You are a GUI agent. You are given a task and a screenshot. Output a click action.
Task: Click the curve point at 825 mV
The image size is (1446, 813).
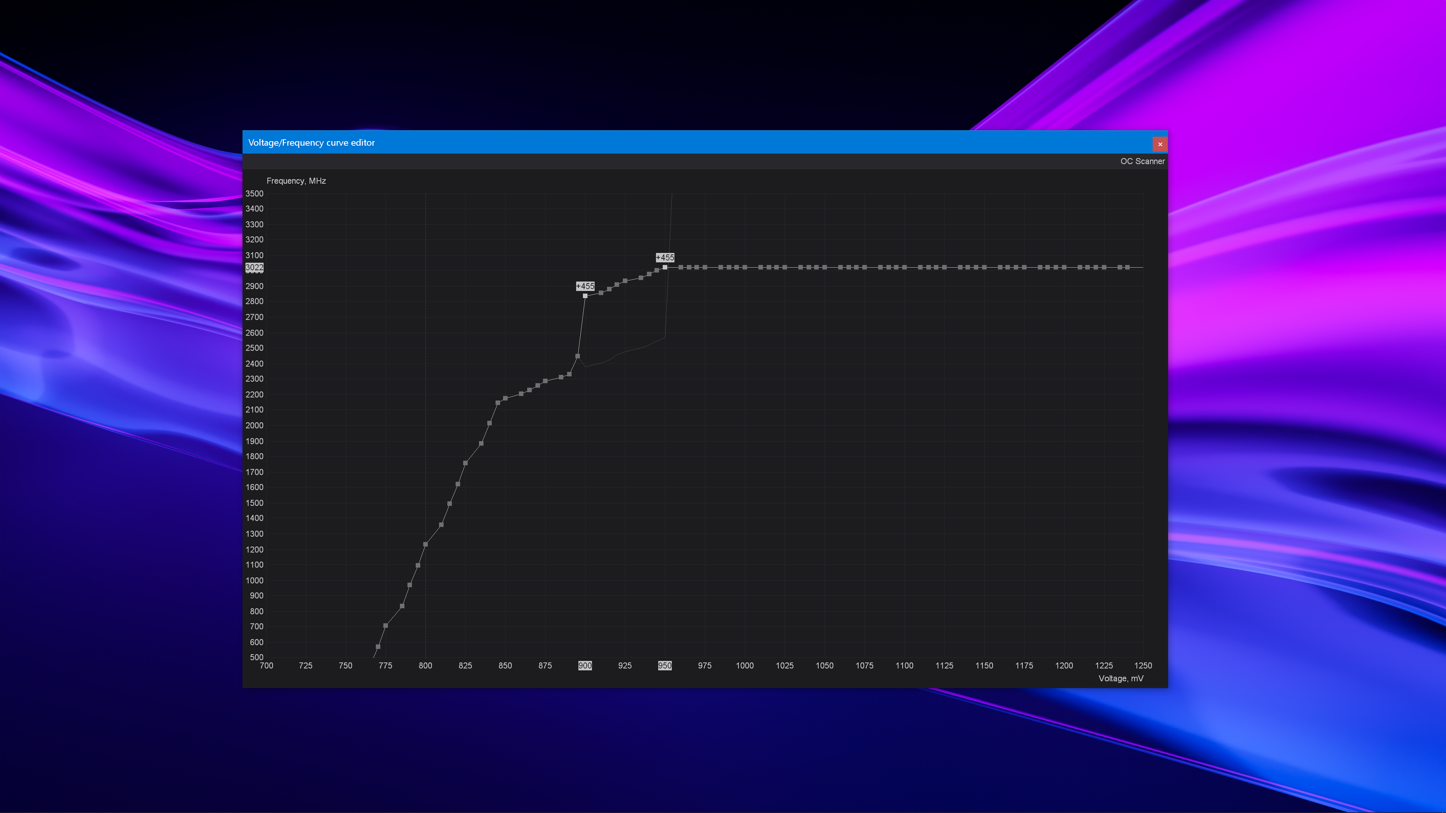click(x=465, y=463)
